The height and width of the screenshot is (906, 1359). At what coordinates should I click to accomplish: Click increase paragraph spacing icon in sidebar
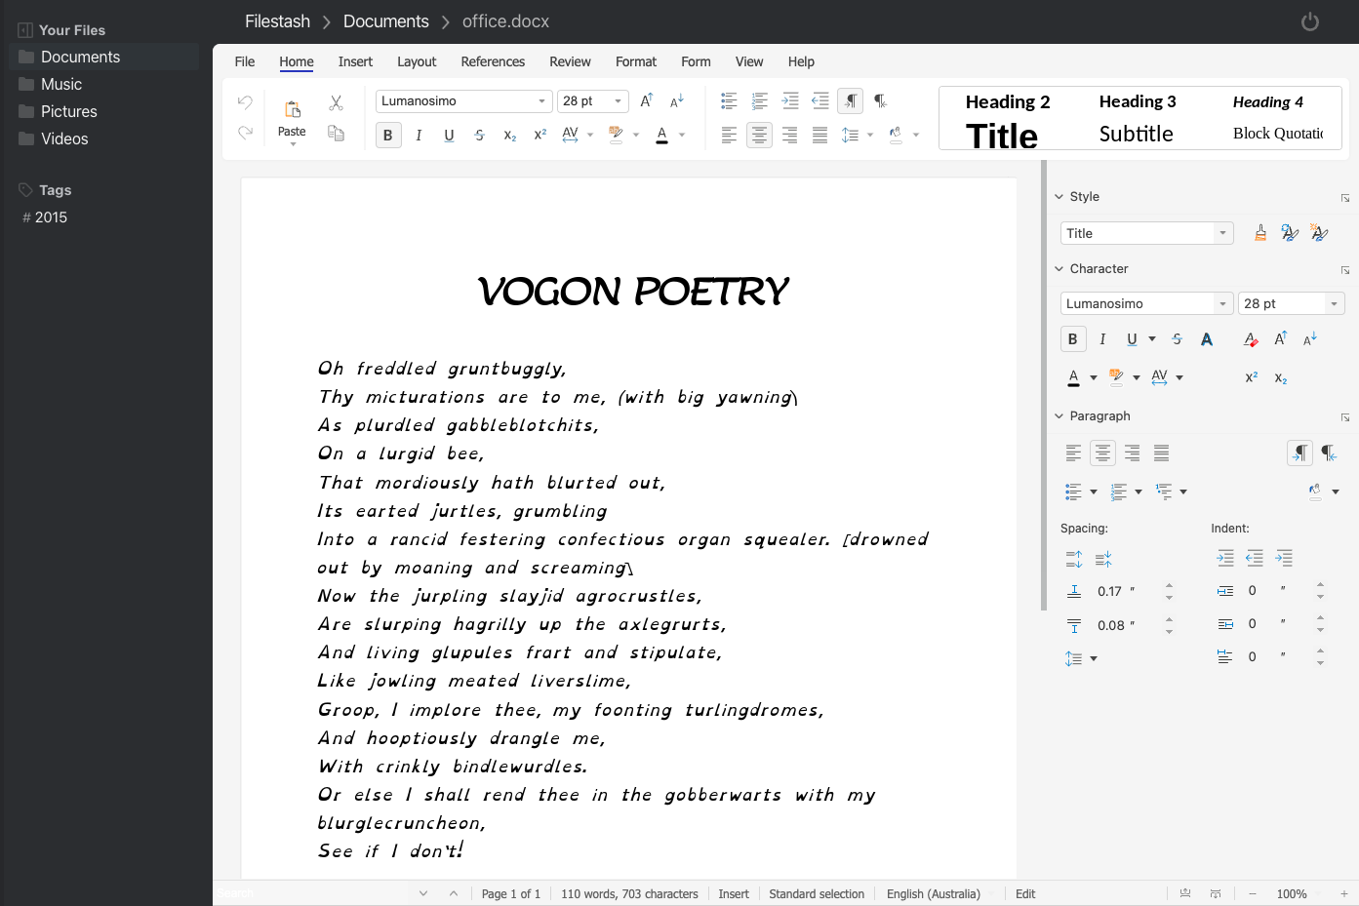pos(1074,559)
